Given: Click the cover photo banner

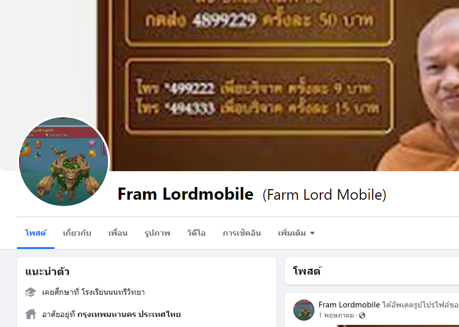Looking at the screenshot, I should tap(278, 86).
